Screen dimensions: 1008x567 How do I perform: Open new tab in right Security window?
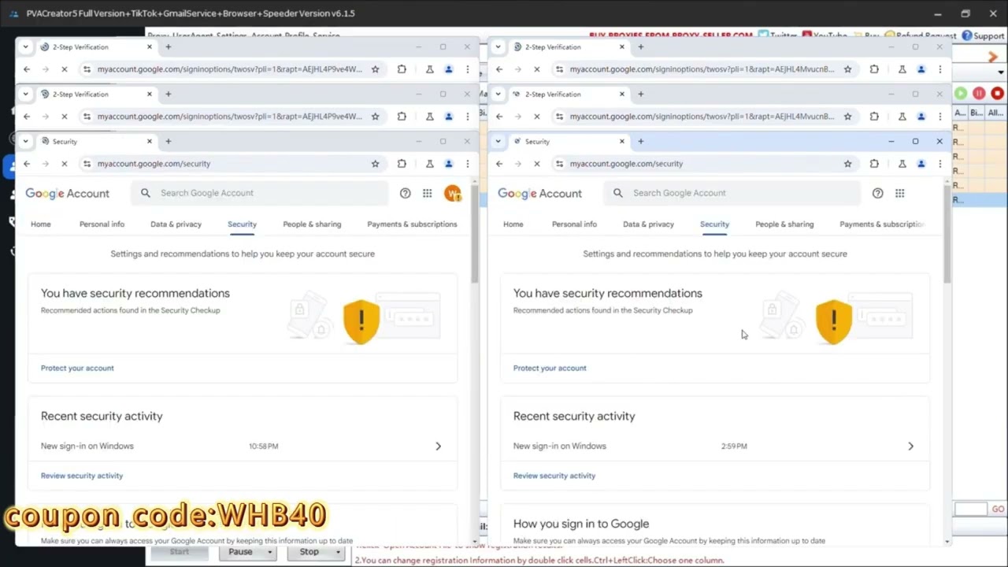click(x=640, y=142)
